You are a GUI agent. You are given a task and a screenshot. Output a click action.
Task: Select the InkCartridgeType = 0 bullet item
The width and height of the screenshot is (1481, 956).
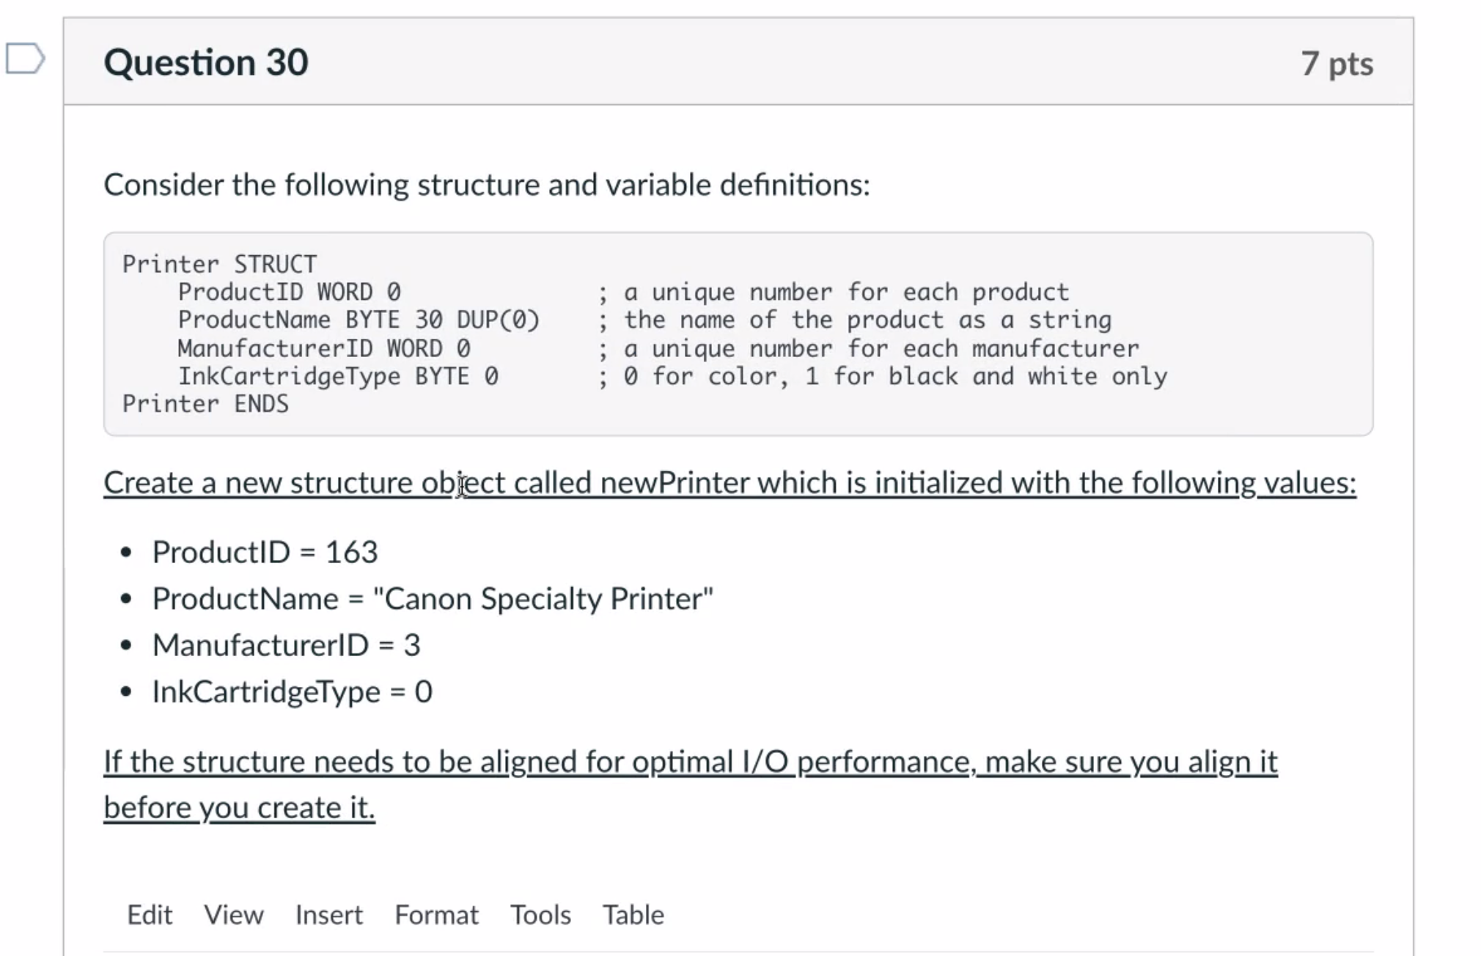[292, 691]
